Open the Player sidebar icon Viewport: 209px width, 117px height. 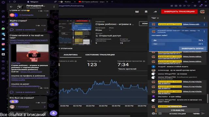3,61
